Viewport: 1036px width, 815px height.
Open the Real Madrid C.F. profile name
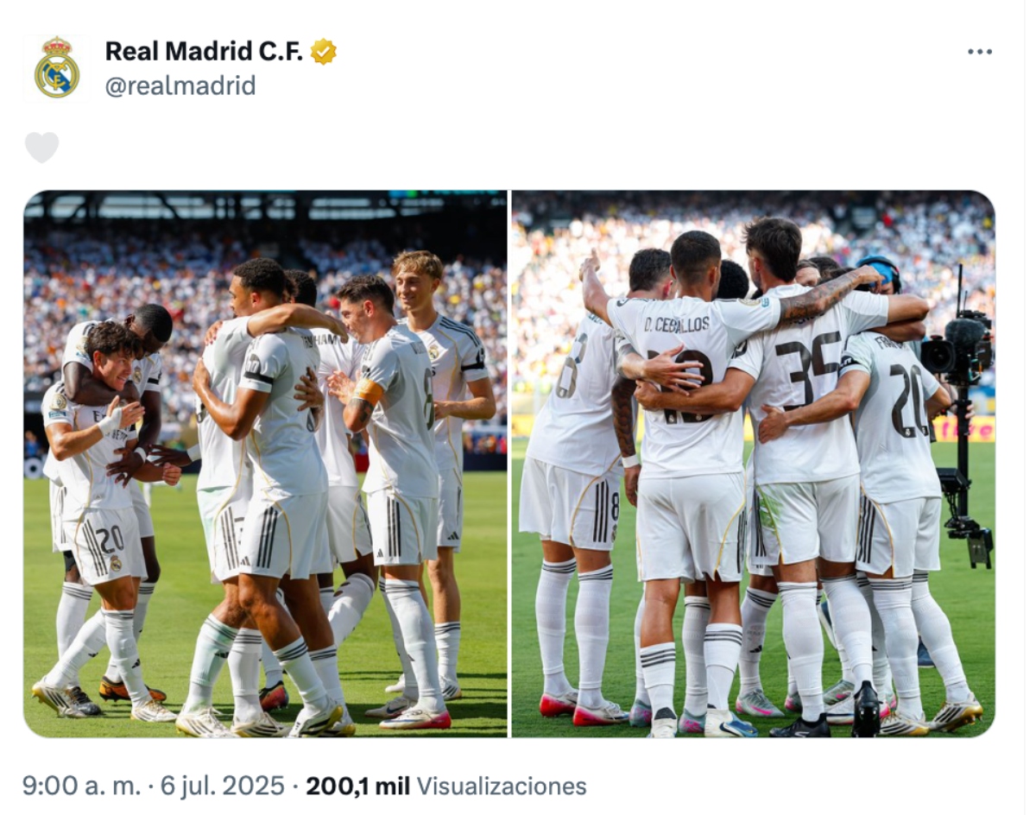204,52
